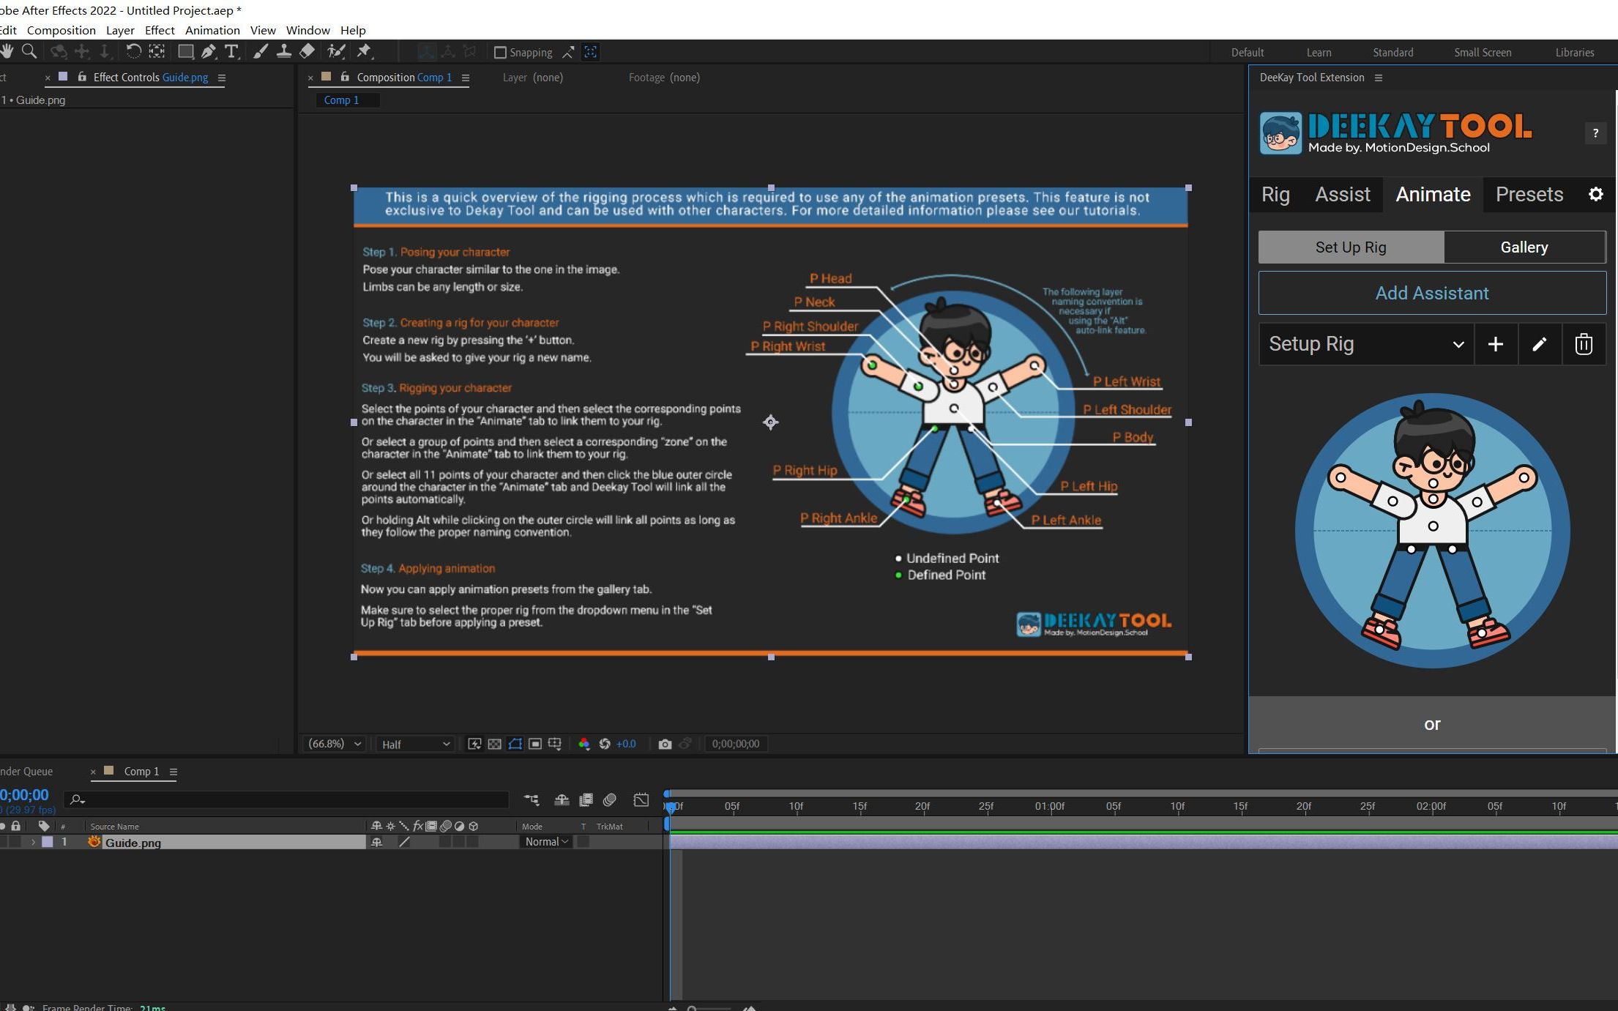The image size is (1618, 1011).
Task: Pick the Clone Stamp tool
Action: pos(283,51)
